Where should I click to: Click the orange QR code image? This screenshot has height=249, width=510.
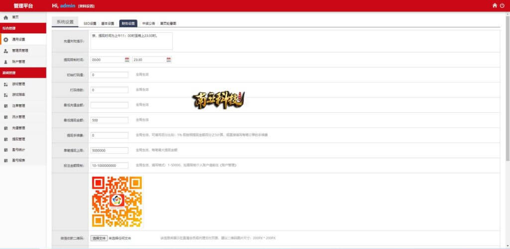click(x=117, y=201)
